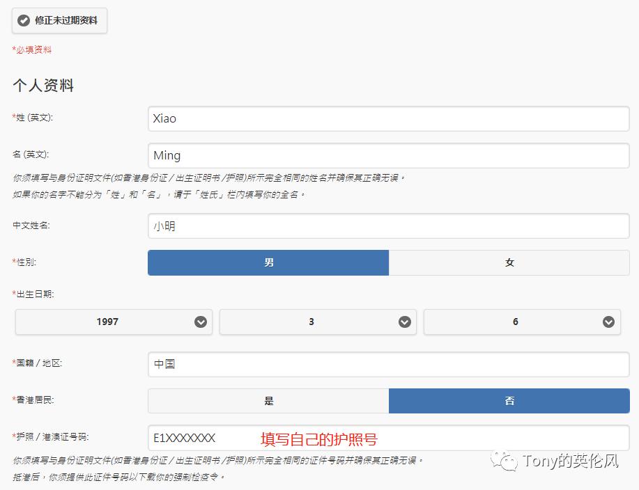
Task: Focus the 名 (英文) field containing Ming
Action: (388, 155)
